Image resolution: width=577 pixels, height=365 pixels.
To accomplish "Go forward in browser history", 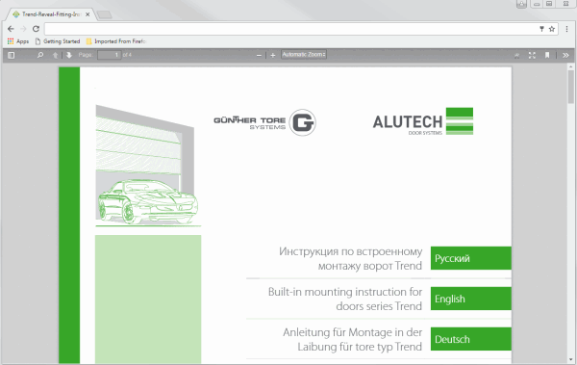I will (x=23, y=29).
